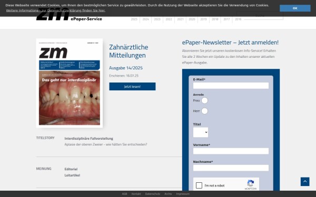Click the Impressum footer link
This screenshot has height=197, width=316.
tap(183, 194)
